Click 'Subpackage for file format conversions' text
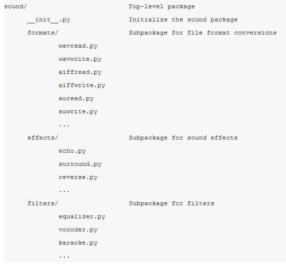 click(x=203, y=33)
